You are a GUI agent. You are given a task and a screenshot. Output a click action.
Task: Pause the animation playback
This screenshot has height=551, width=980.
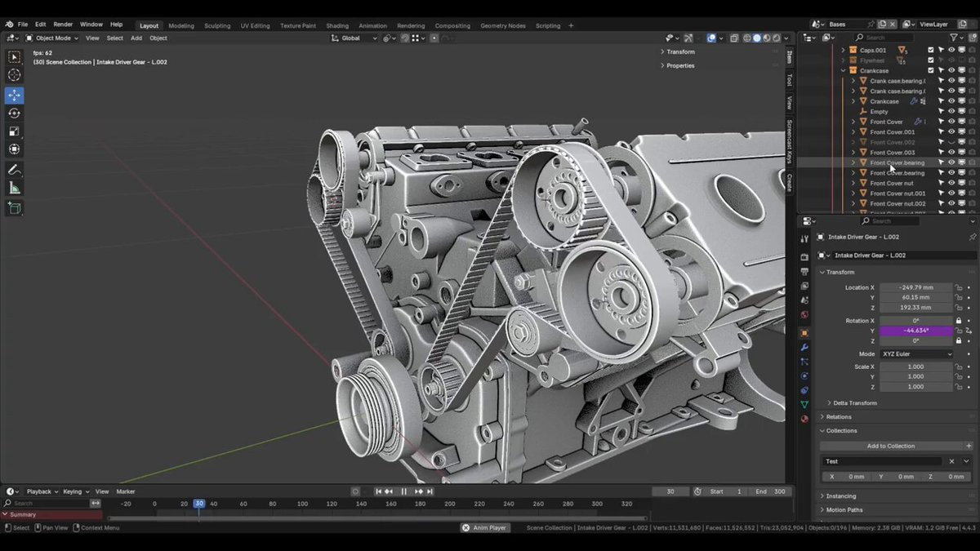tap(403, 491)
